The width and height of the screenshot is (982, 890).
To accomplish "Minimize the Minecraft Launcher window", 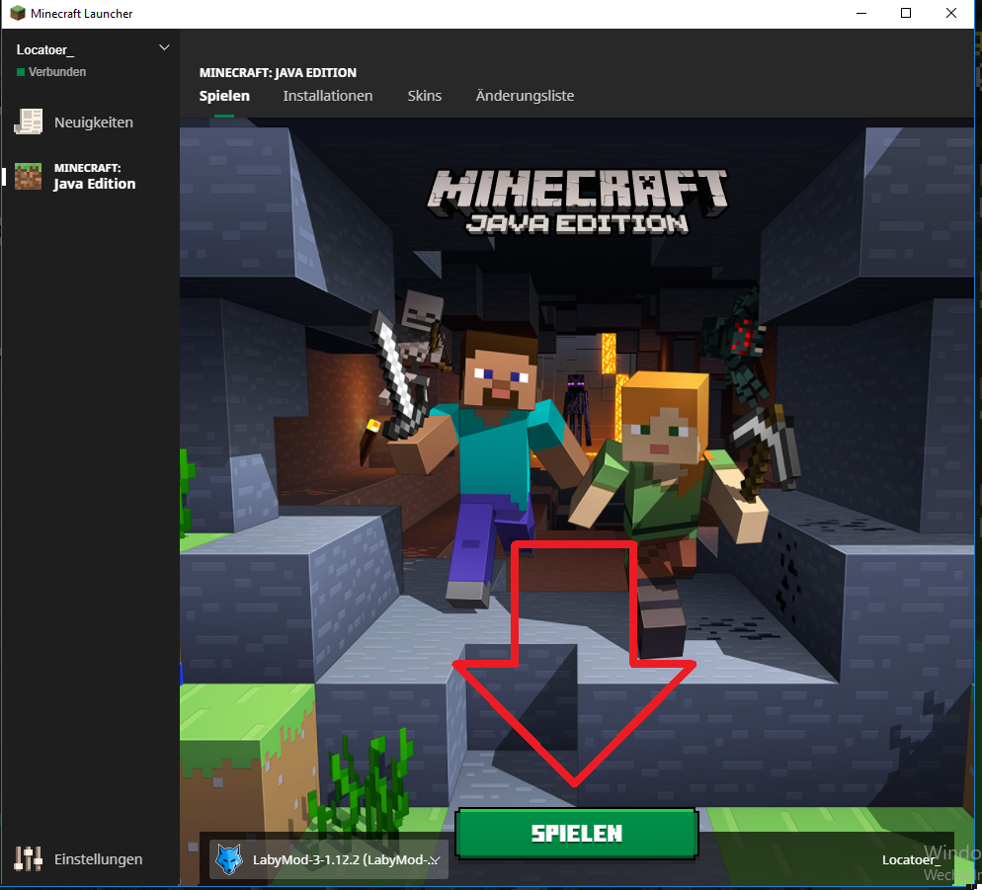I will 861,13.
